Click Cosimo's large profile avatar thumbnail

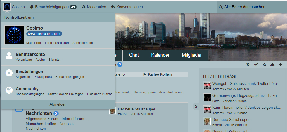(14, 35)
